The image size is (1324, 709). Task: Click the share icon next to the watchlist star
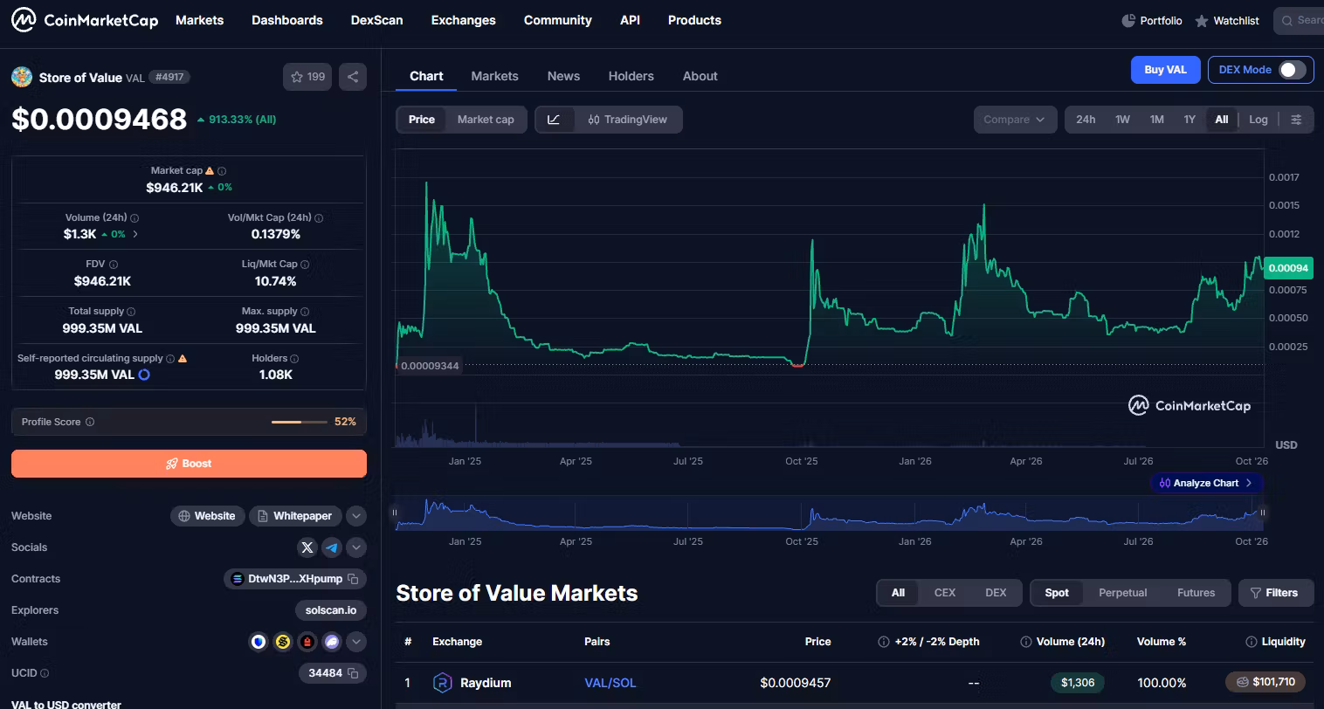(353, 77)
